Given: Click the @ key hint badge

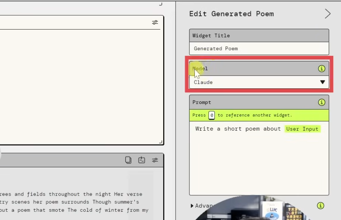Looking at the screenshot, I should click(x=212, y=115).
